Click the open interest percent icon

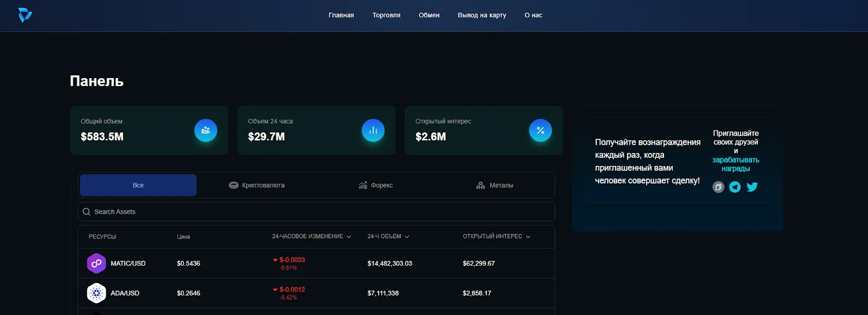[x=540, y=130]
